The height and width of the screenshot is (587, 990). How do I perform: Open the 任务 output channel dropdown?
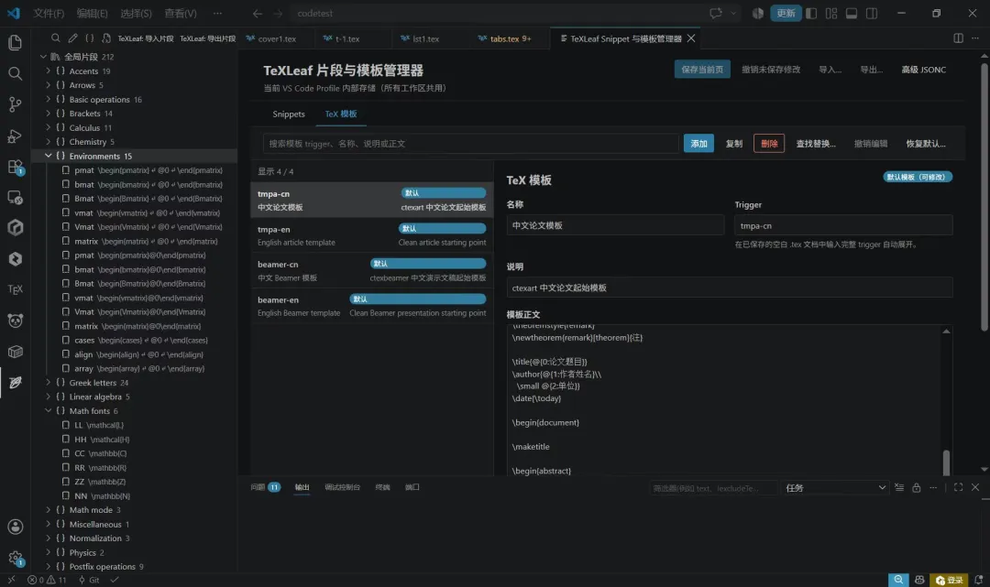835,488
